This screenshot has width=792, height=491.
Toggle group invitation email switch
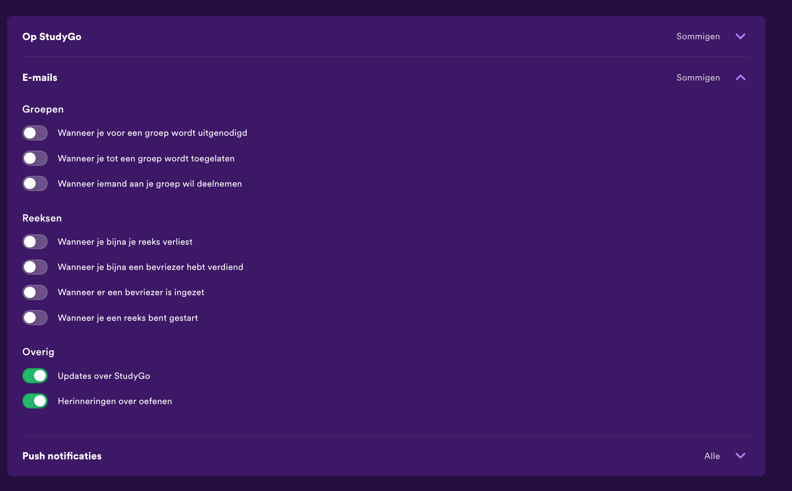click(35, 133)
